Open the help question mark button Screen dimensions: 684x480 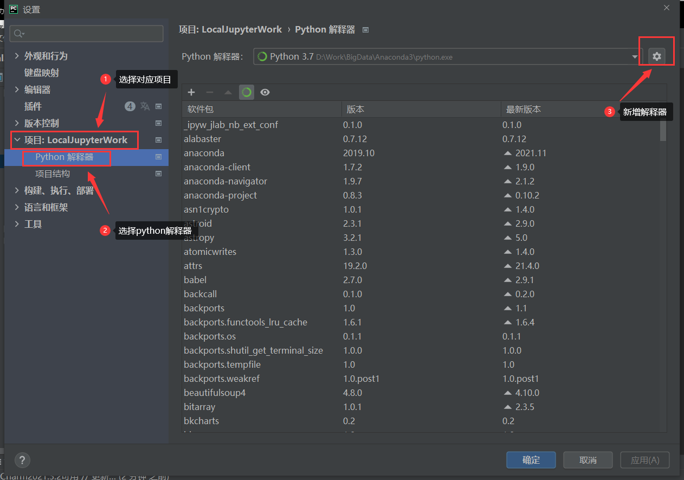pos(22,460)
